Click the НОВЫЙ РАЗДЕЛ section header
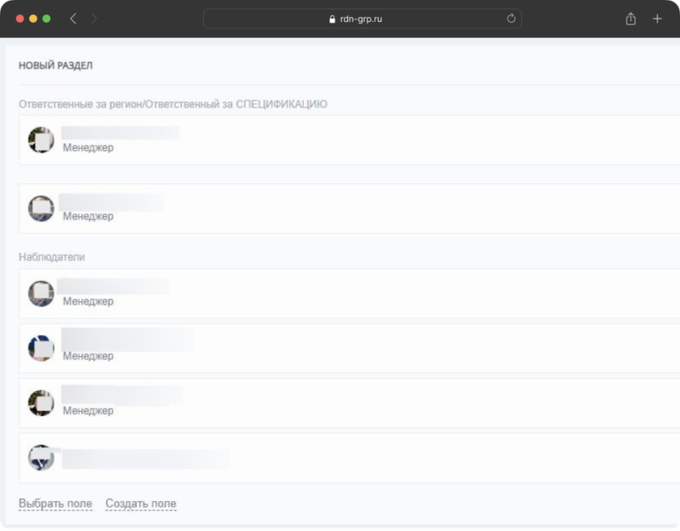680x531 pixels. coord(56,66)
